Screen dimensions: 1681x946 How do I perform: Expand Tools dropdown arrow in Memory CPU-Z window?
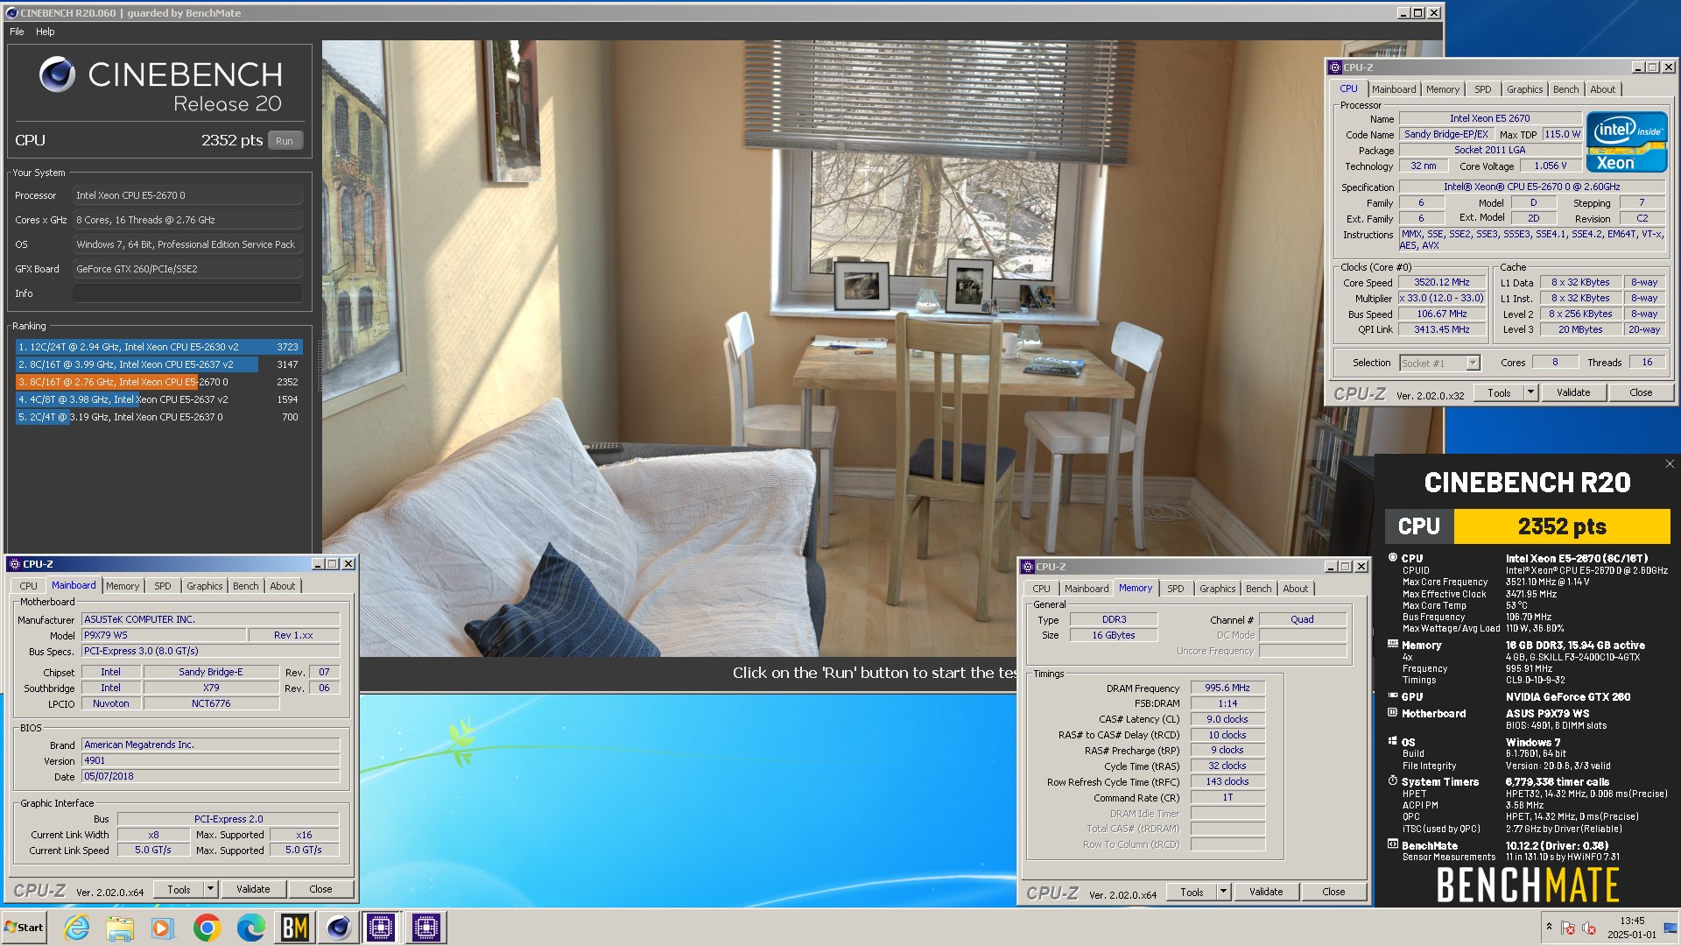1223,892
